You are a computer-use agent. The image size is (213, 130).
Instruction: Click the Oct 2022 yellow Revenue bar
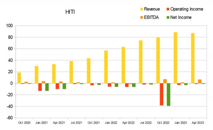(158, 60)
